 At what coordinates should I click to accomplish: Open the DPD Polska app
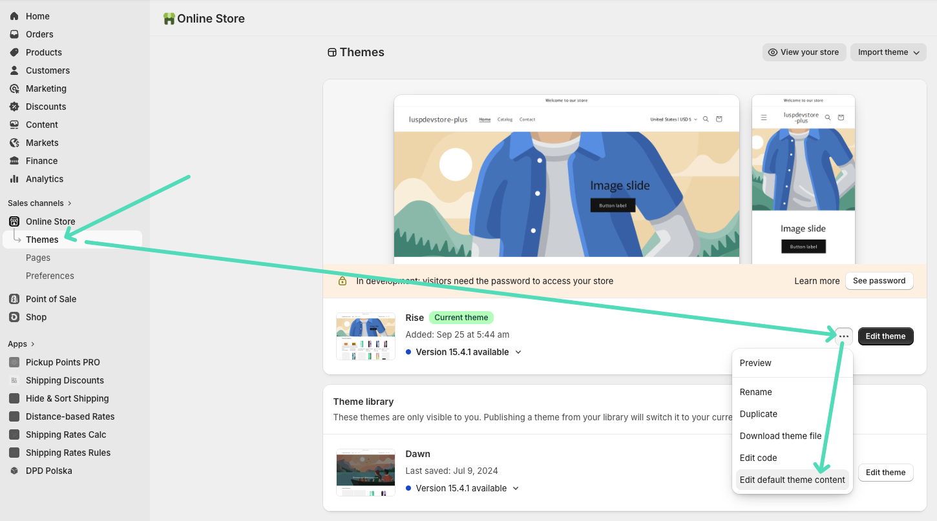point(48,470)
